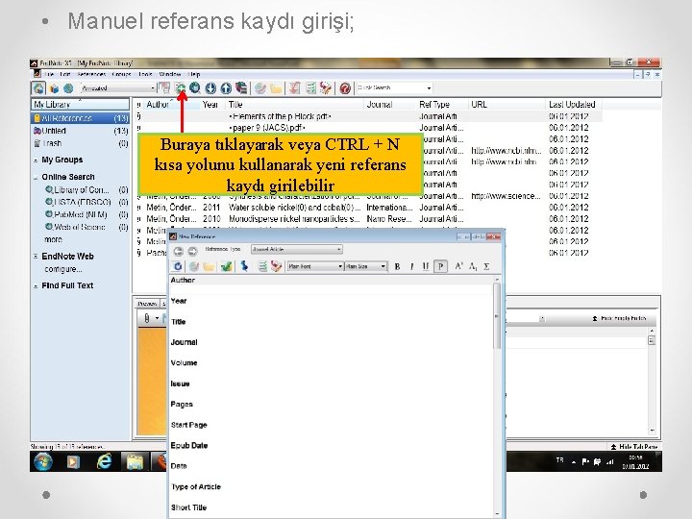The width and height of the screenshot is (692, 519).
Task: Open the Quick Search dropdown box
Action: point(394,87)
